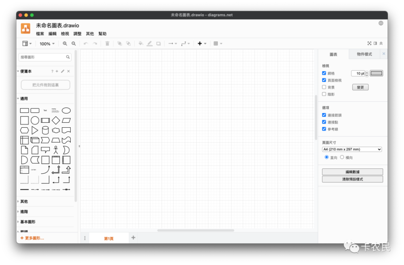Toggle the 連接箭頭 connection arrows checkbox

point(324,115)
